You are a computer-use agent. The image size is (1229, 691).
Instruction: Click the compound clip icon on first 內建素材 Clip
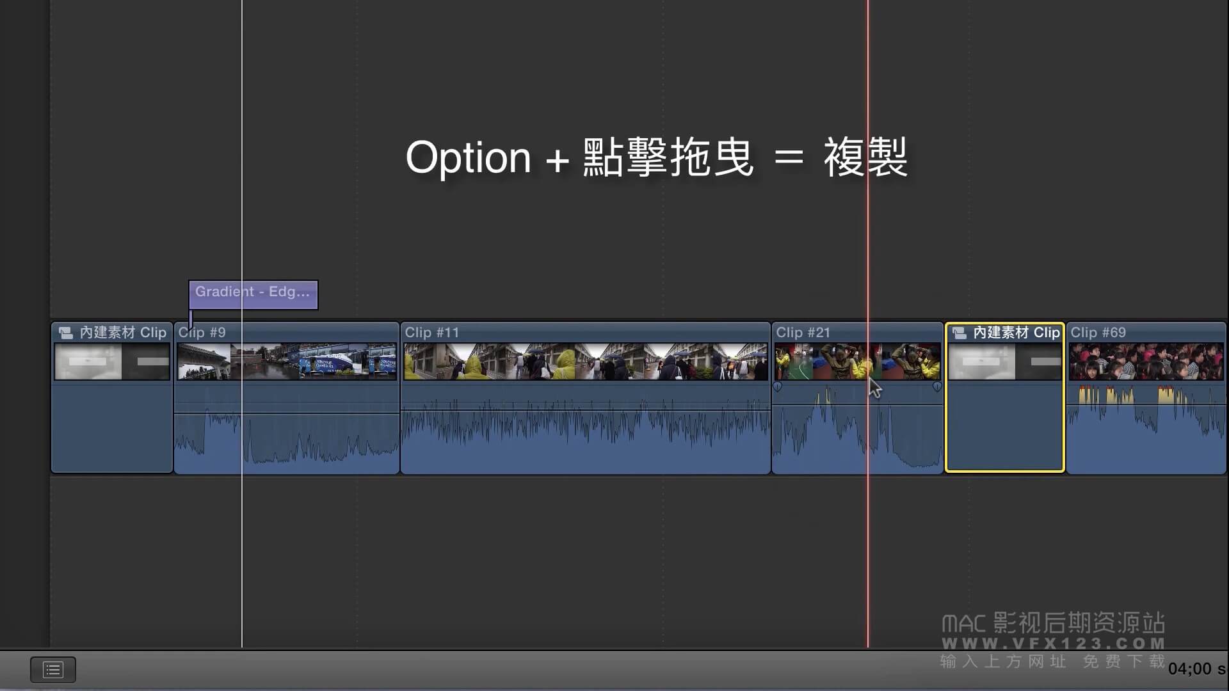tap(65, 333)
